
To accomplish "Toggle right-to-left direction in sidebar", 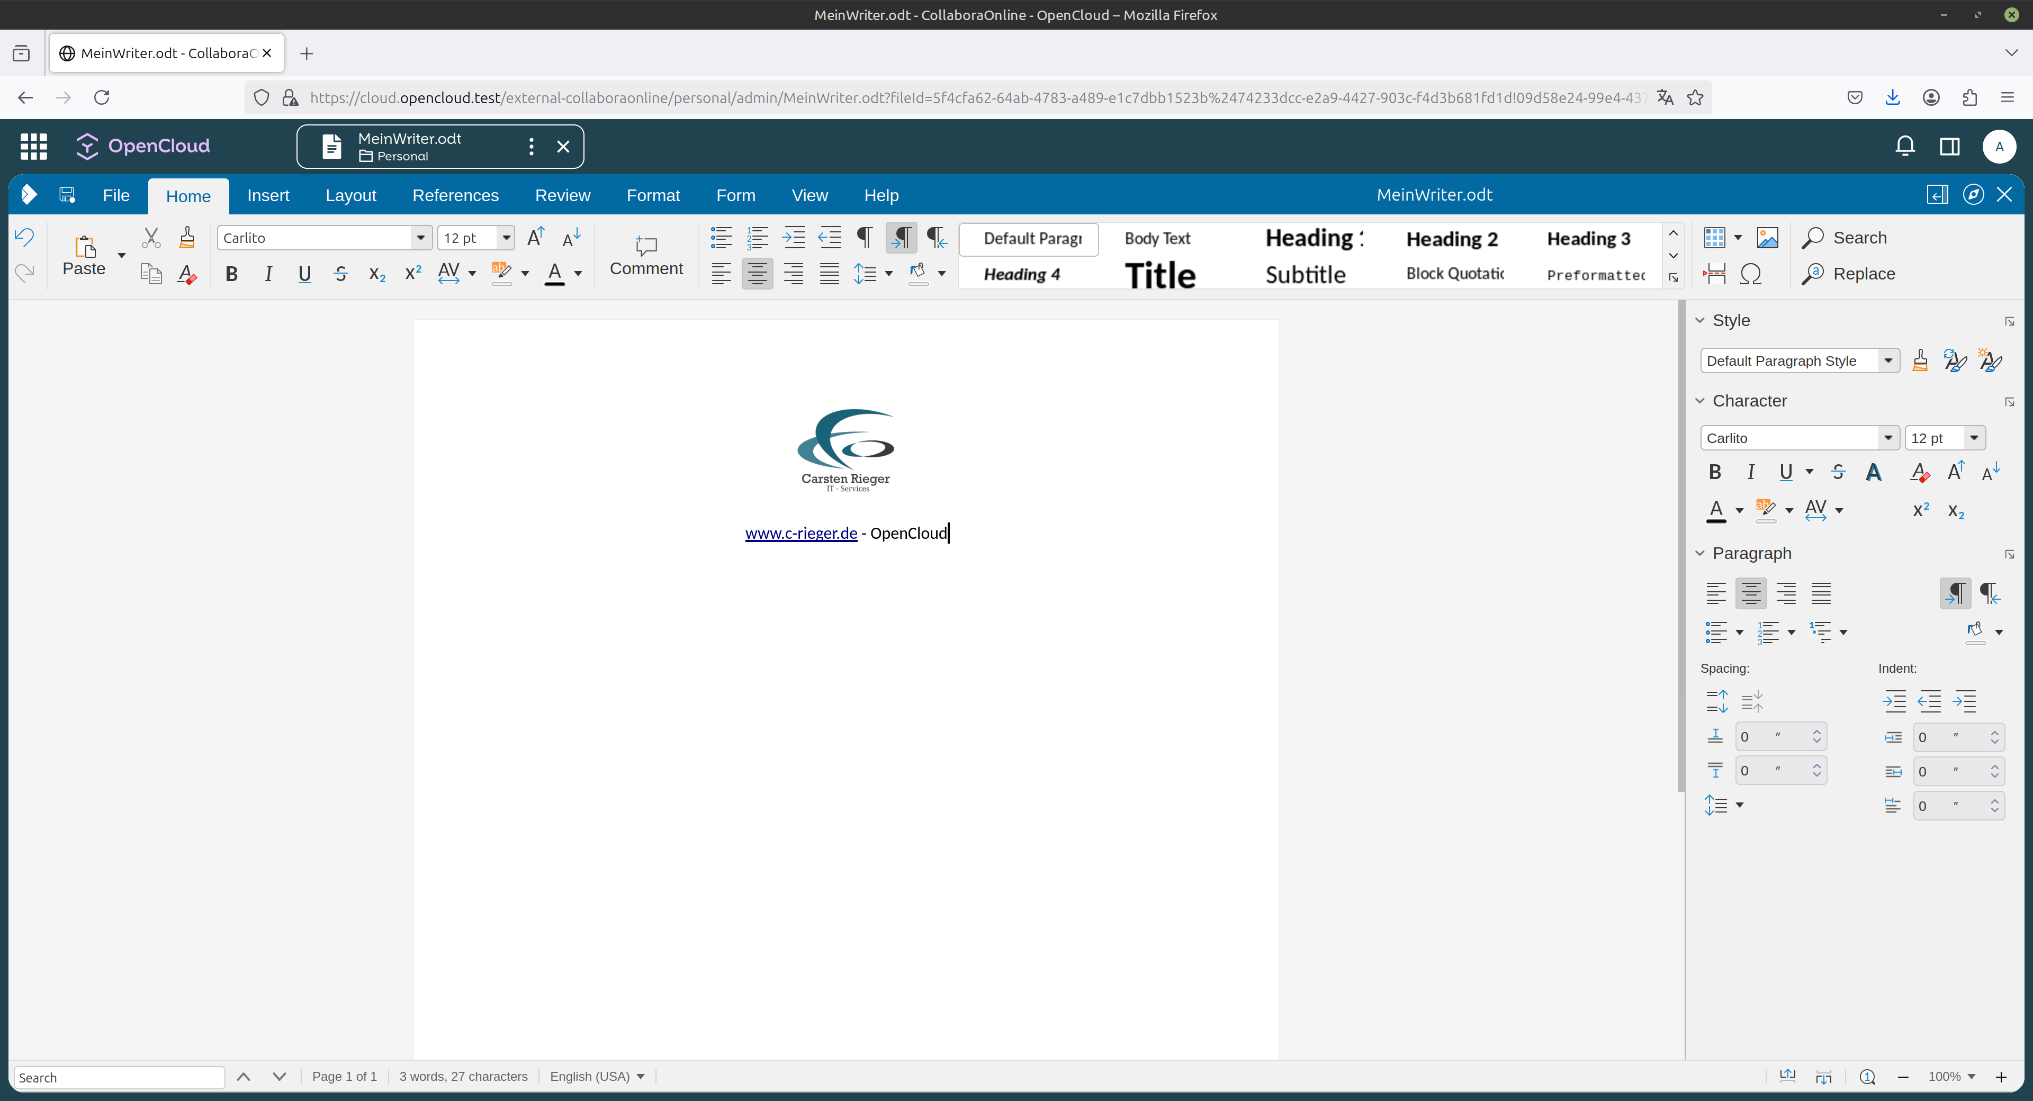I will pyautogui.click(x=1991, y=593).
